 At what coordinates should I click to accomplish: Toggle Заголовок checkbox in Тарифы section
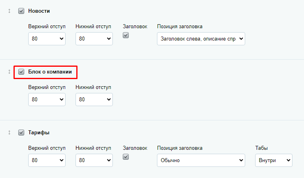pos(126,157)
